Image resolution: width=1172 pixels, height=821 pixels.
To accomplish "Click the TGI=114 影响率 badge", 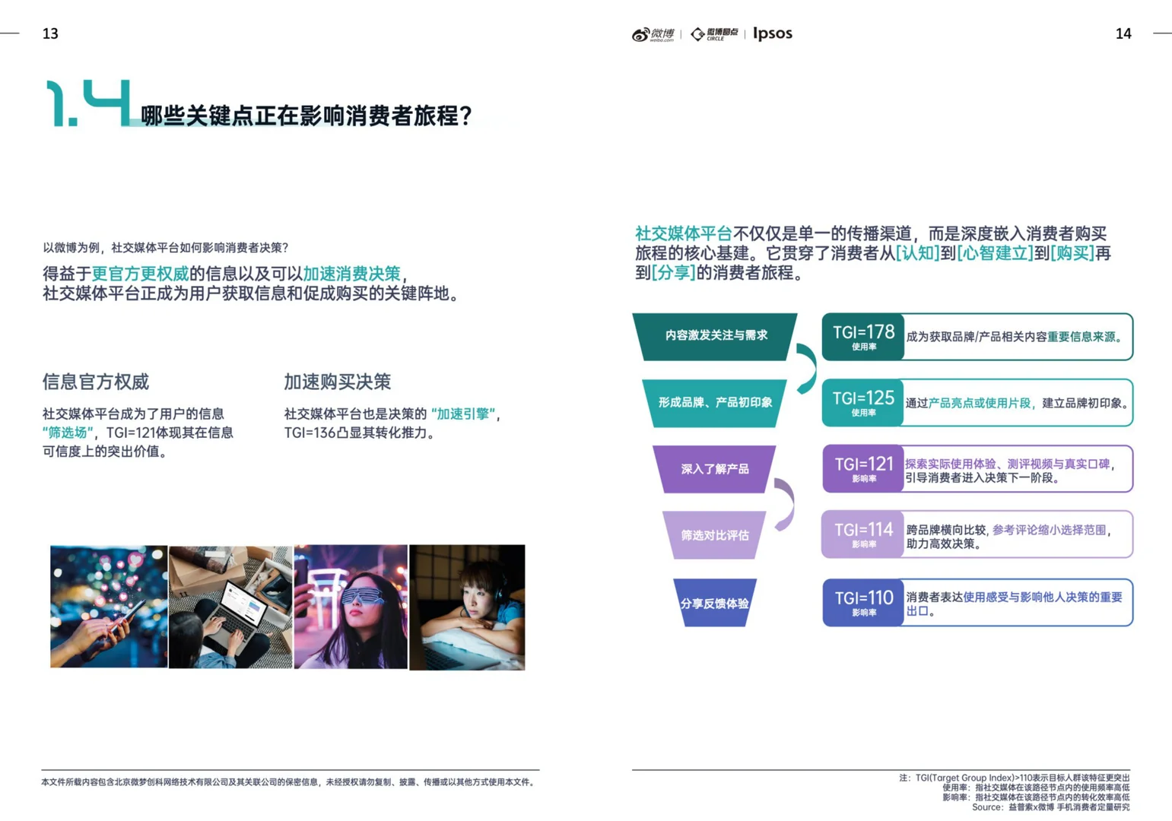I will [863, 534].
